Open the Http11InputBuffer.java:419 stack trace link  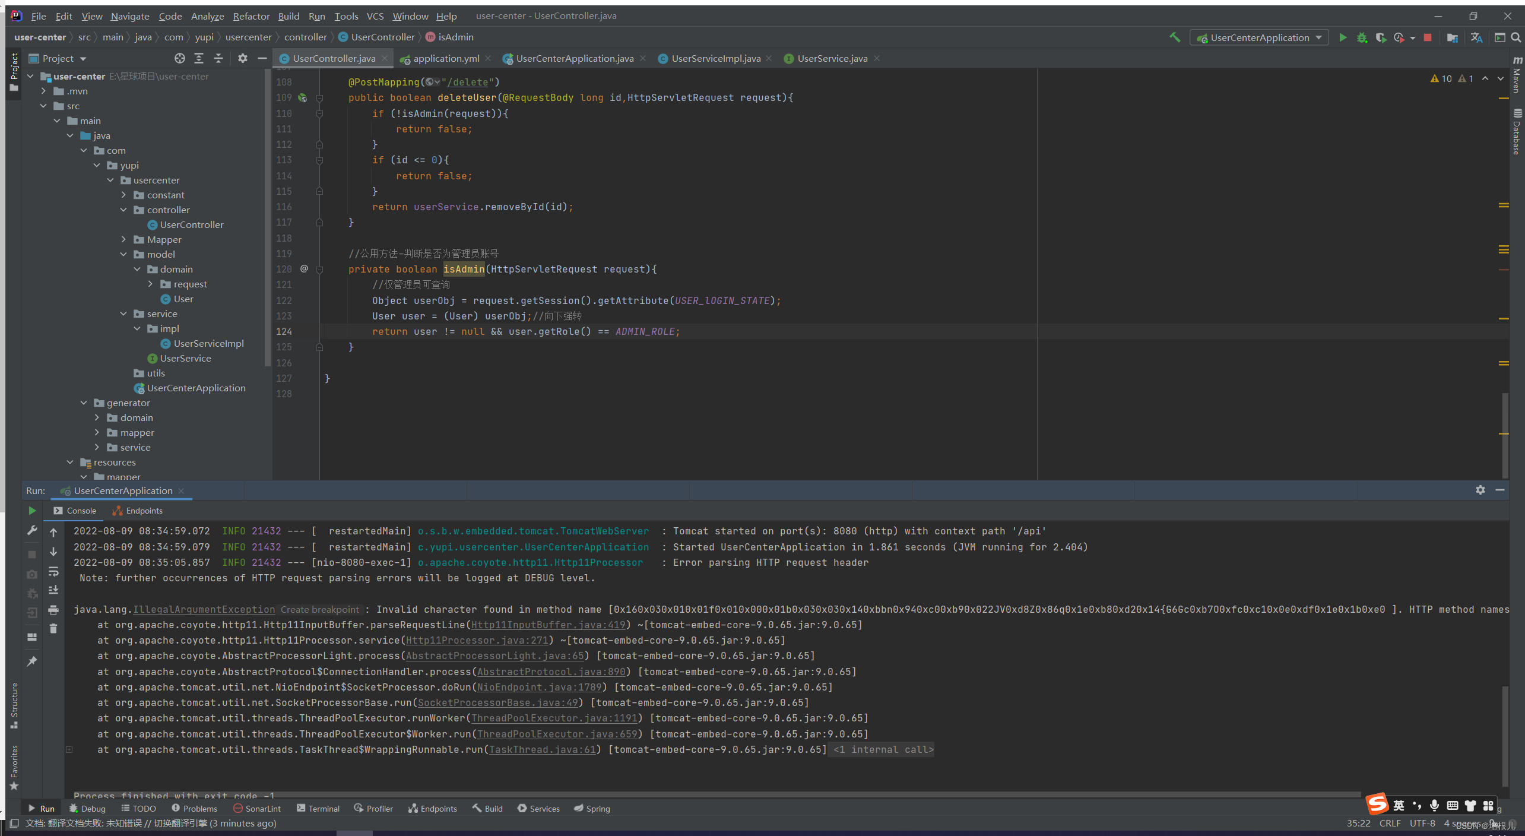[x=548, y=625]
